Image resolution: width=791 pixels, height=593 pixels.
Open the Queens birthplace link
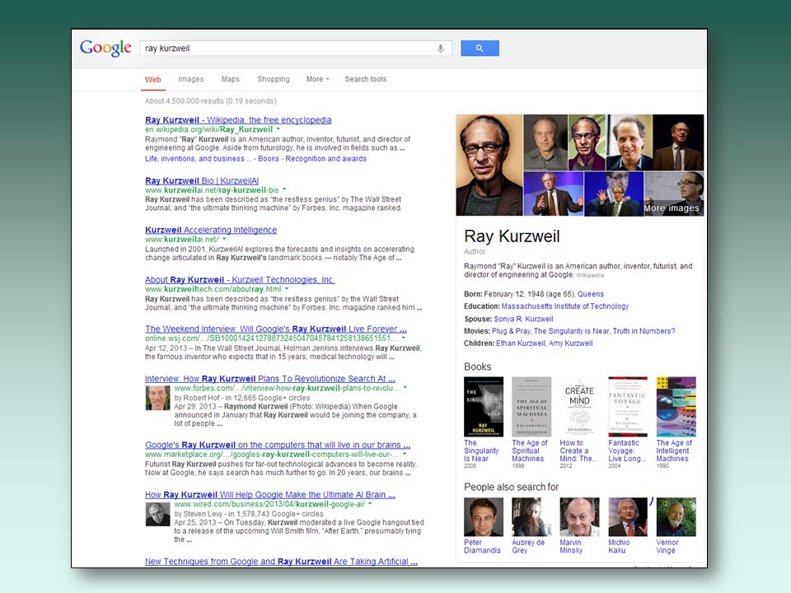click(590, 294)
